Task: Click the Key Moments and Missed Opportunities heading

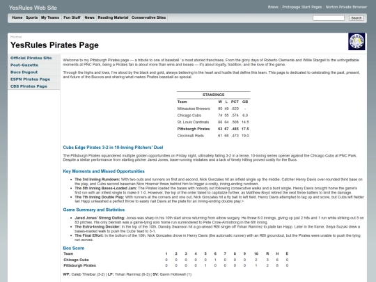Action: [x=104, y=171]
